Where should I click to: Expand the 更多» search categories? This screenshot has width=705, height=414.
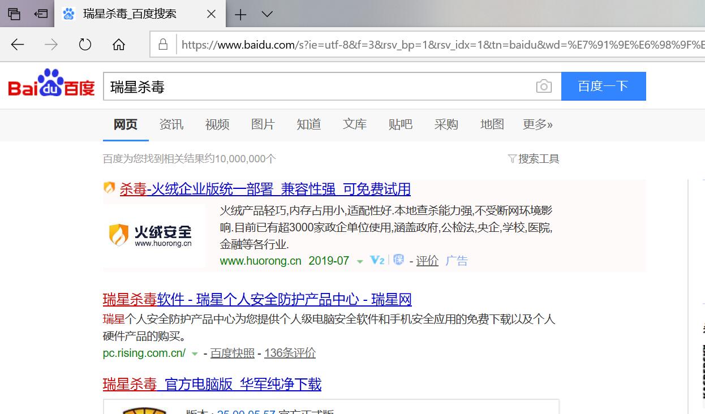pyautogui.click(x=538, y=124)
